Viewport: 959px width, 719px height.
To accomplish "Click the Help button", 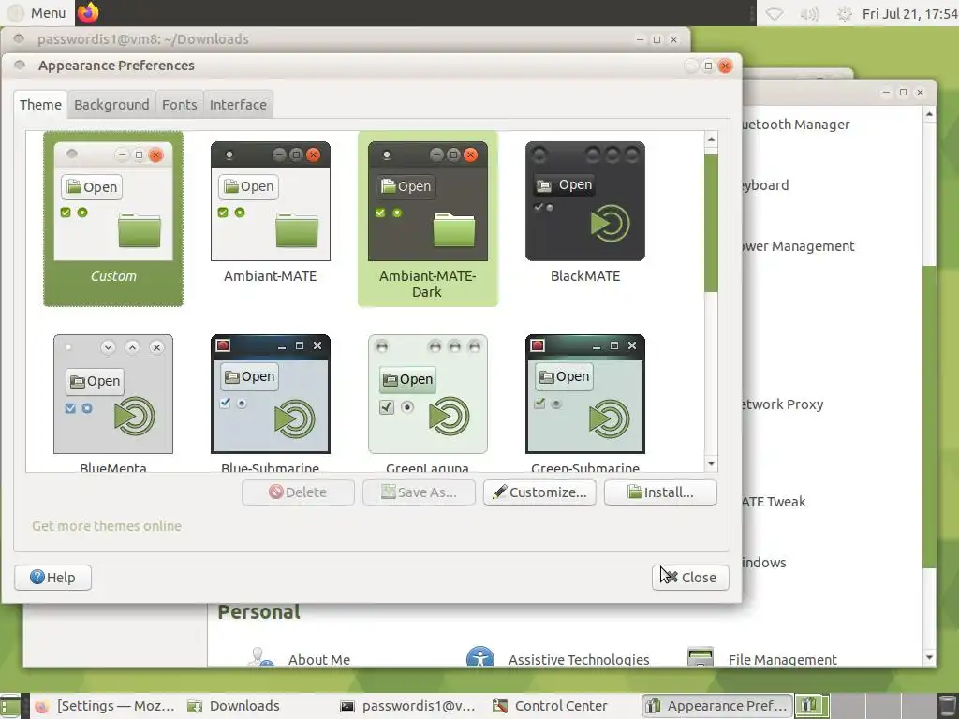I will [53, 577].
